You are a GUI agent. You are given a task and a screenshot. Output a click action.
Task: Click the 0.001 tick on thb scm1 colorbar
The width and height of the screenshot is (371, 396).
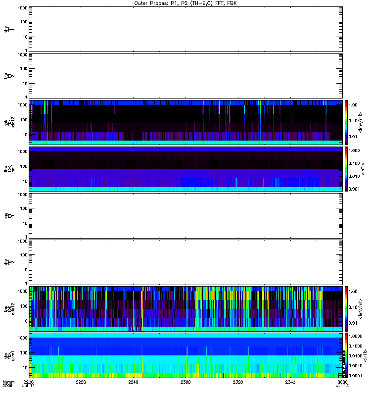[x=354, y=189]
